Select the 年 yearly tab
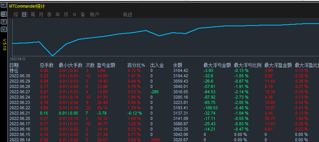 57,14
